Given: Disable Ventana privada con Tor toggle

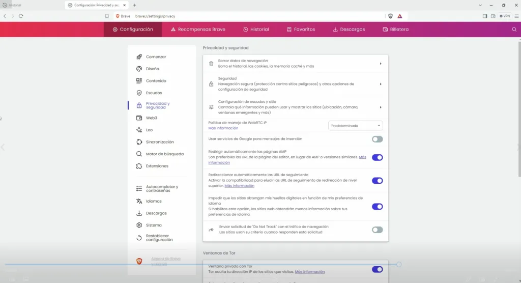Looking at the screenshot, I should pos(377,269).
